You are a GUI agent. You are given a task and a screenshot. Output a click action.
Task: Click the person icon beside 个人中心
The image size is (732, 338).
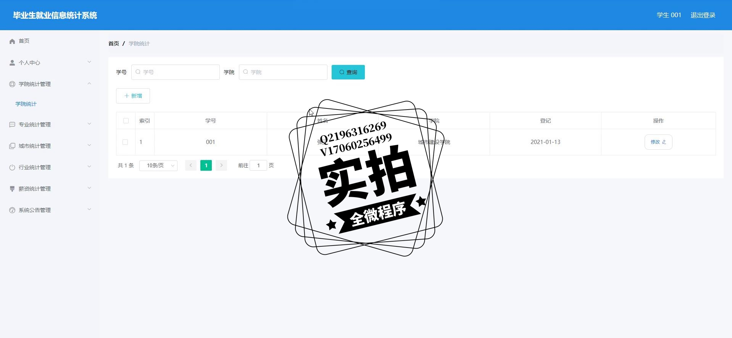(12, 63)
